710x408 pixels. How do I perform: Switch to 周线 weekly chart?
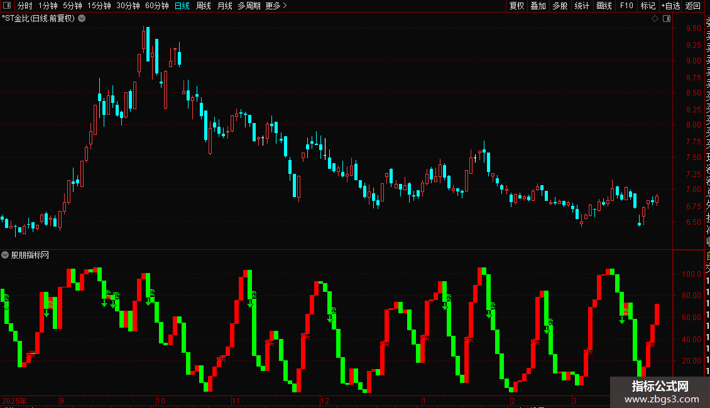(204, 6)
